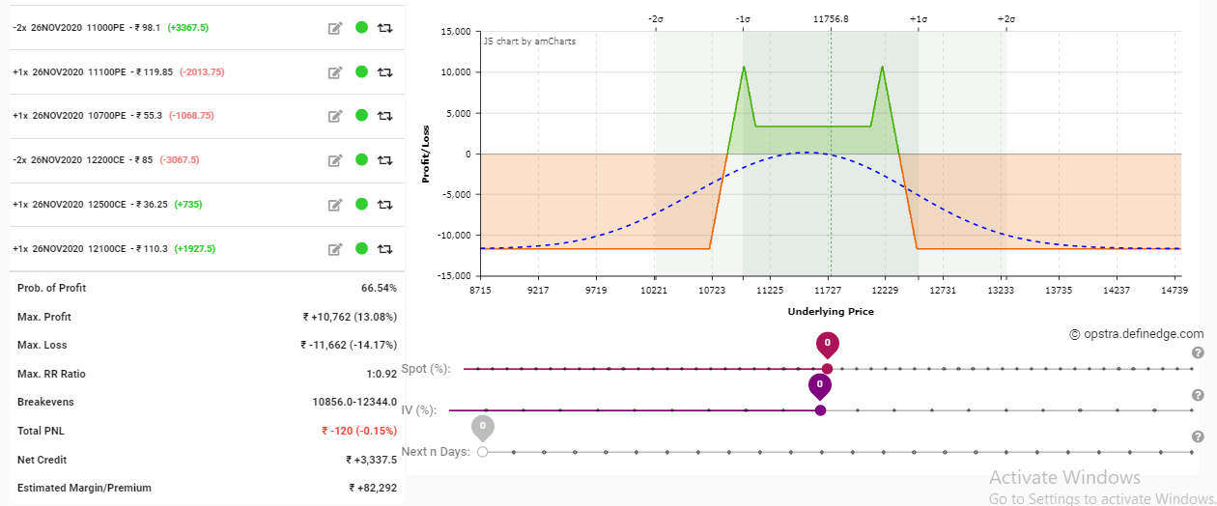Toggle the 12100CE leg on/off
This screenshot has width=1217, height=506.
pyautogui.click(x=361, y=249)
